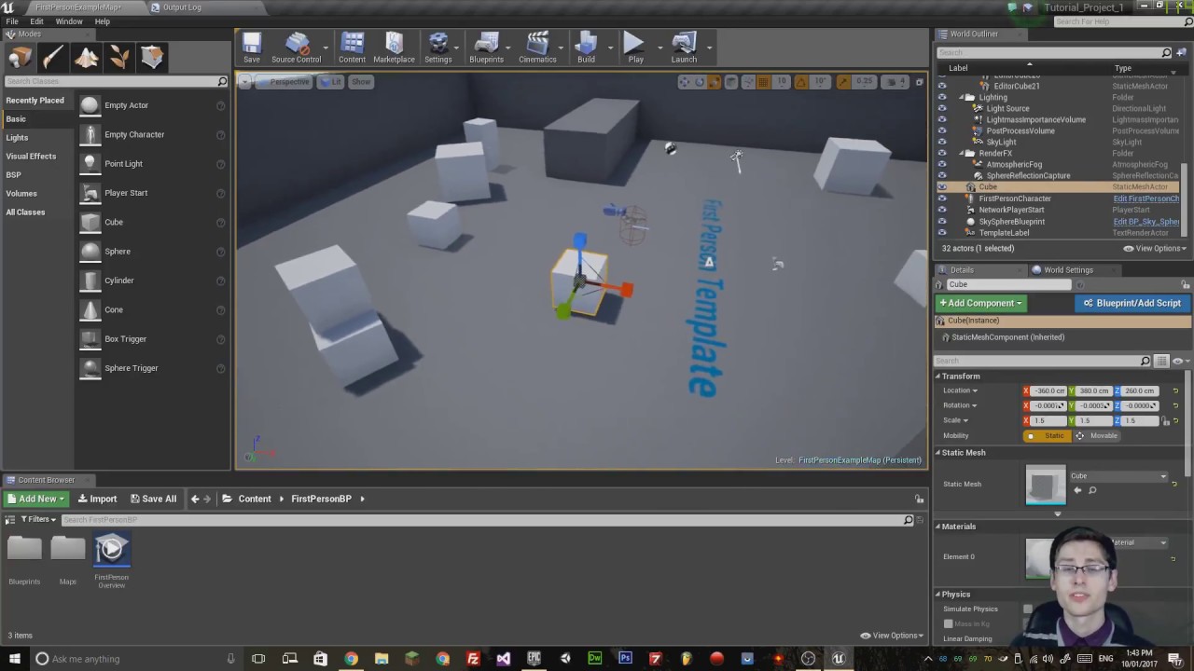Open the Settings toolbar icon
Image resolution: width=1194 pixels, height=671 pixels.
coord(437,48)
